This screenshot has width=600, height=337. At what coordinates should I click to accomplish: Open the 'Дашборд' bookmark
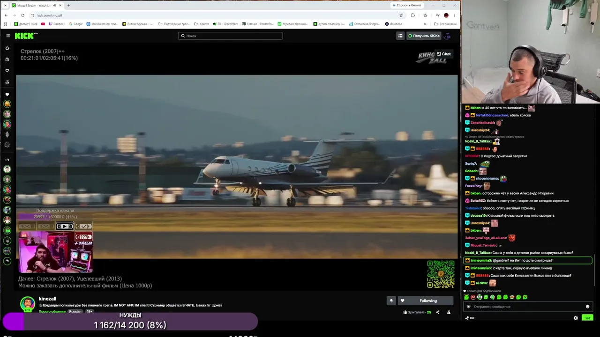click(x=394, y=24)
